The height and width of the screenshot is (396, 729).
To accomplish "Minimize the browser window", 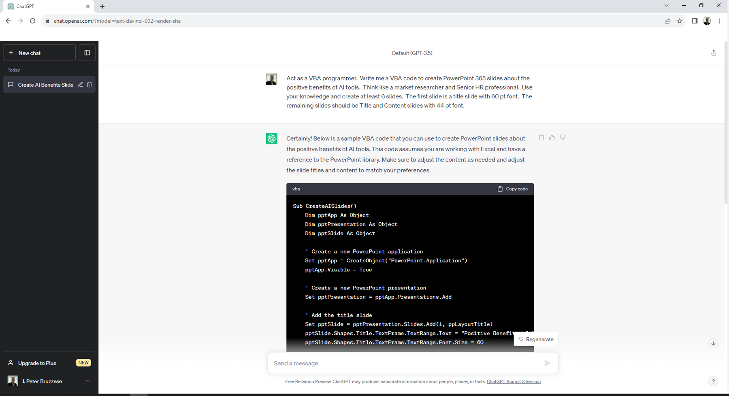I will click(x=684, y=6).
